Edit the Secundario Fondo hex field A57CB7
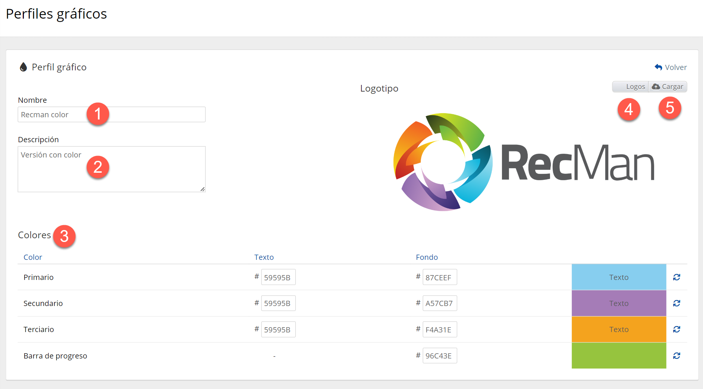703x389 pixels. tap(440, 303)
